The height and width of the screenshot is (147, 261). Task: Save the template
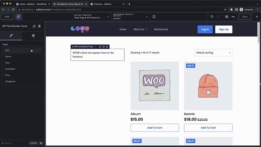pyautogui.click(x=245, y=17)
